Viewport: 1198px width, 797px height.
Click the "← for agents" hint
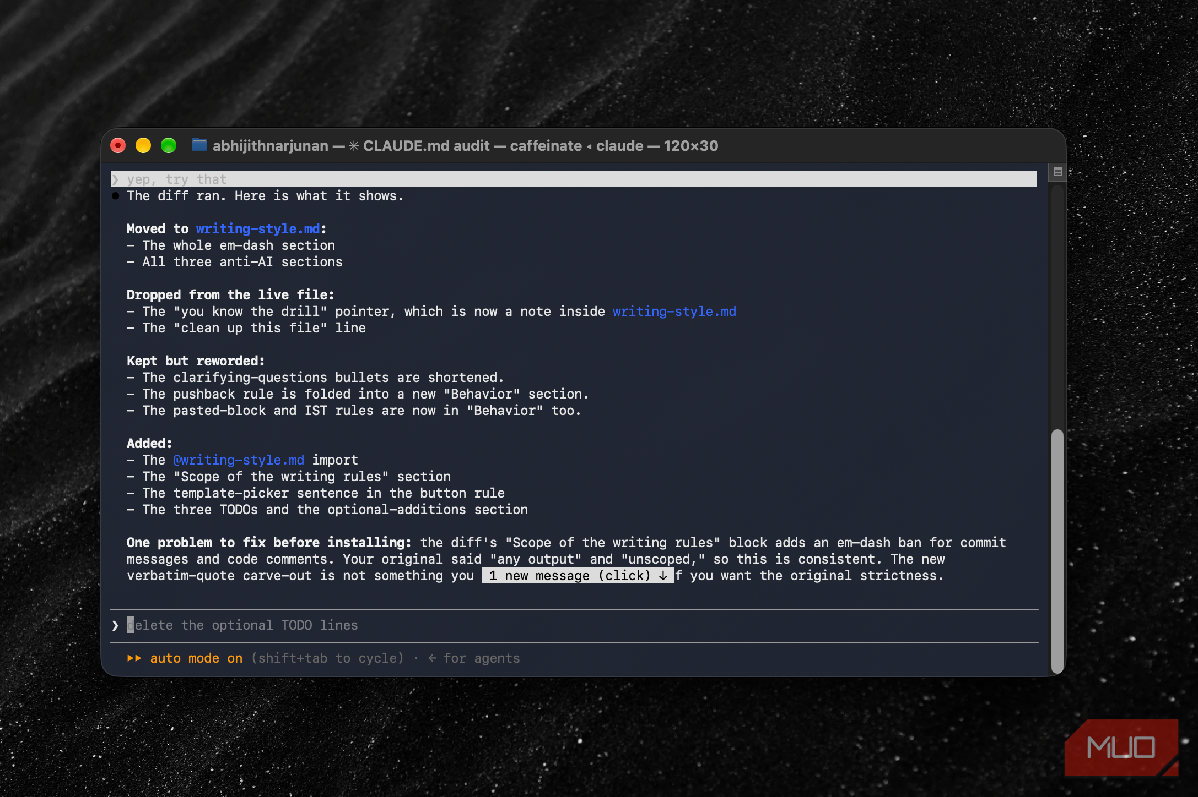pos(474,658)
